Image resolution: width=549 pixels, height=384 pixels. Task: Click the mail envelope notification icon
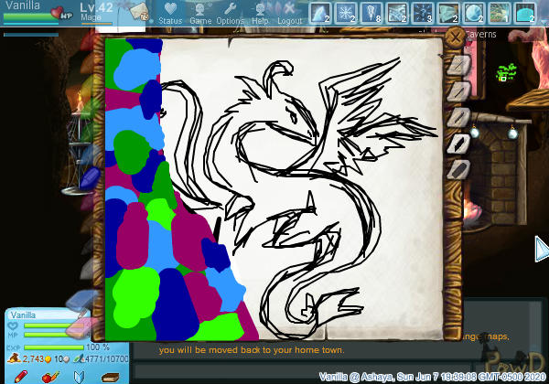click(140, 11)
